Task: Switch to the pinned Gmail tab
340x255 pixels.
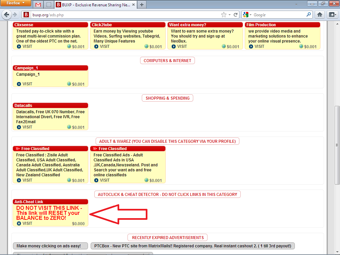Action: coord(38,5)
